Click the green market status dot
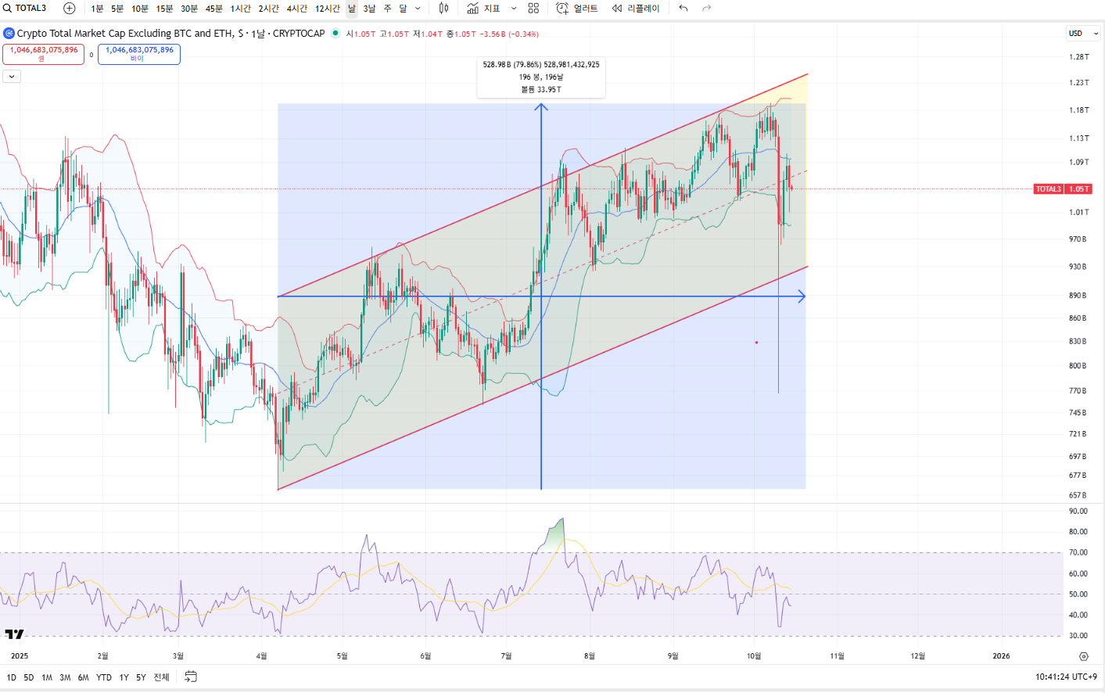Viewport: 1105px width, 693px height. (x=335, y=33)
